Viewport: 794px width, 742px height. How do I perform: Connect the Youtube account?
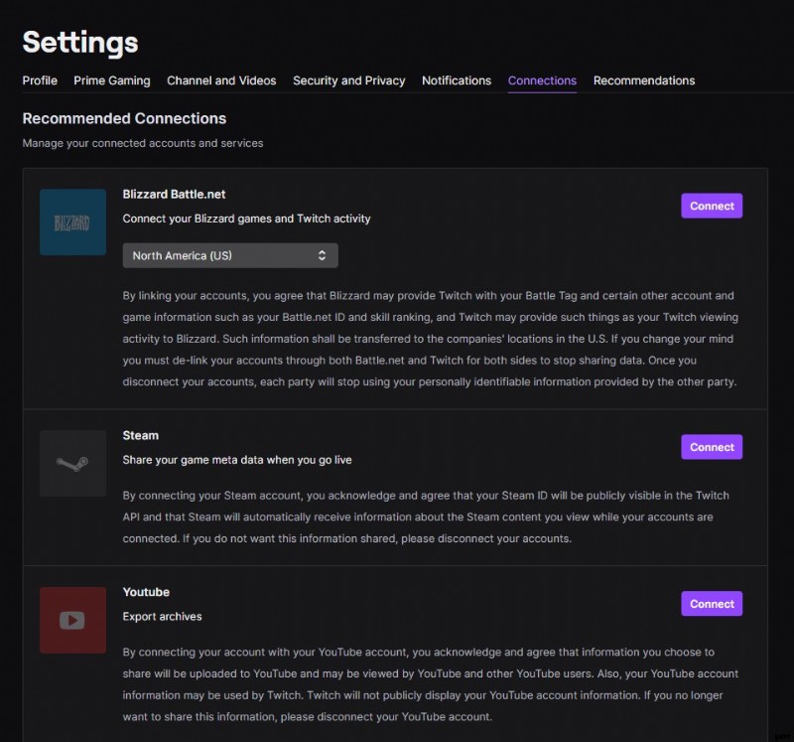712,604
